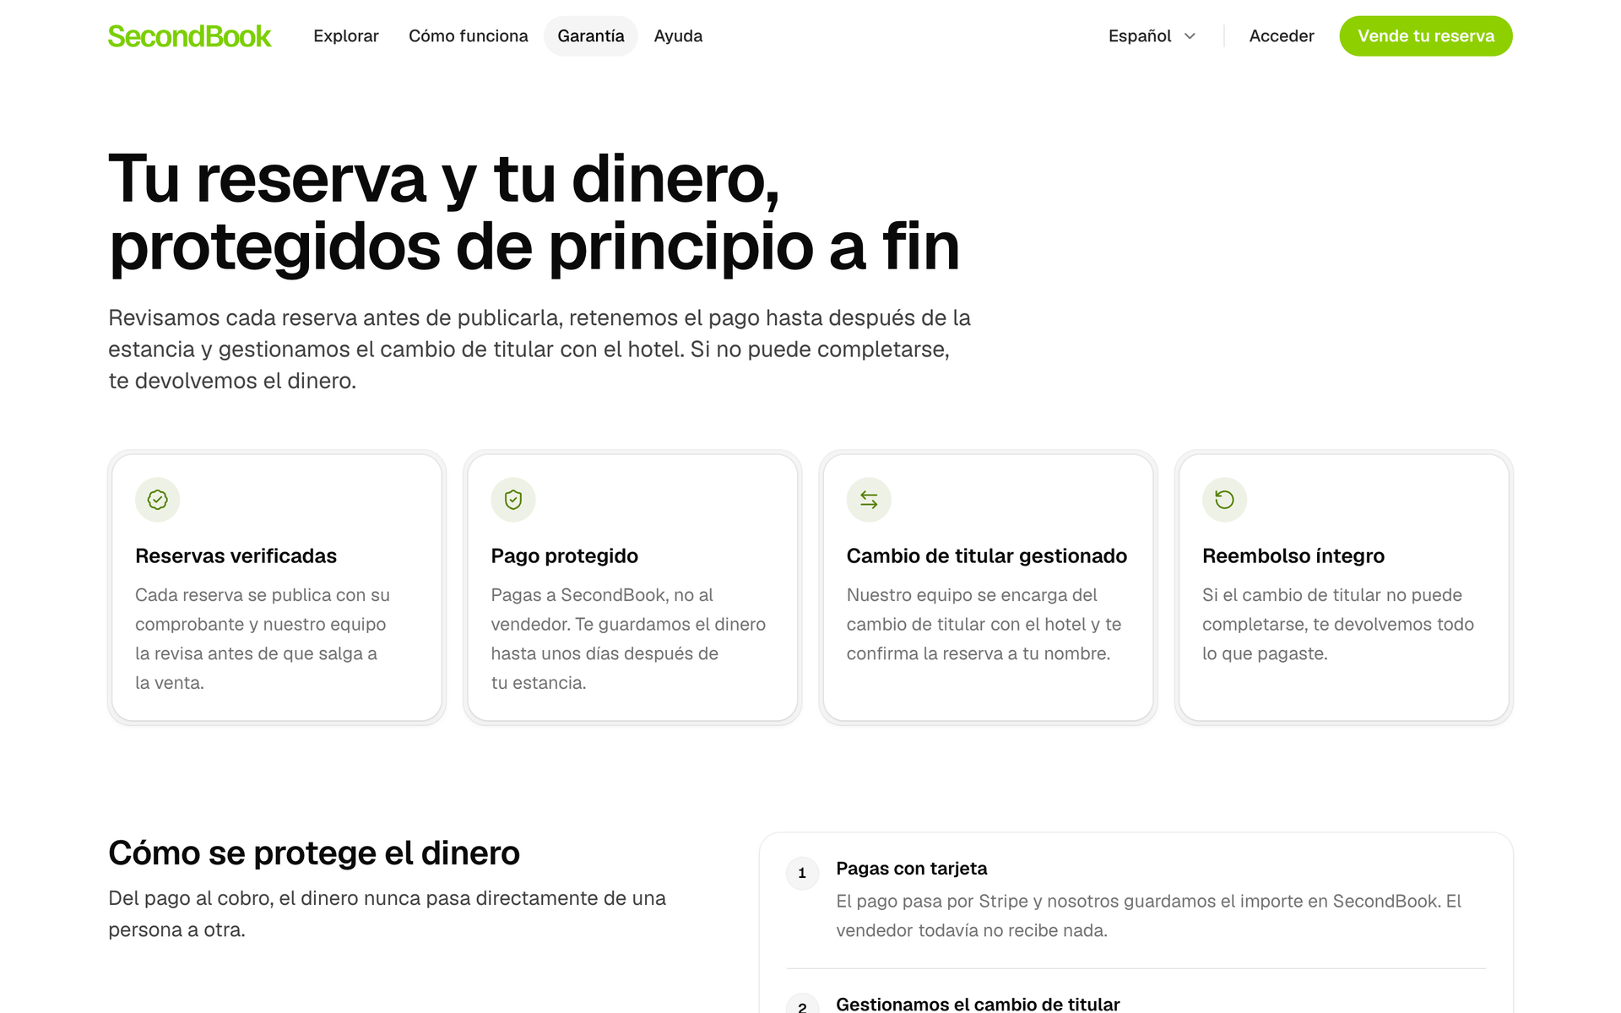Open the Ayuda nav link

click(x=678, y=36)
